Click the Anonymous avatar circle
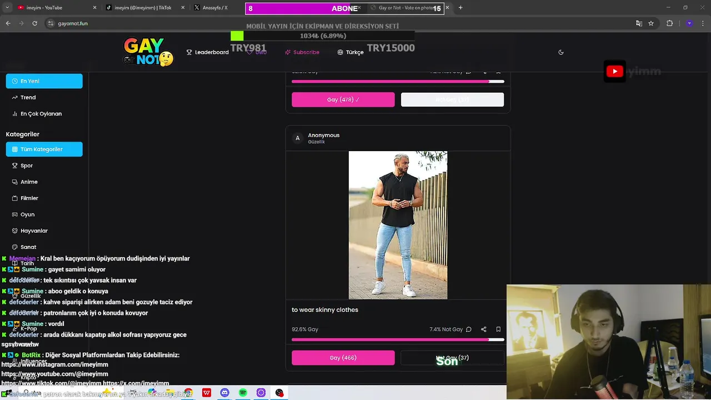 (297, 138)
